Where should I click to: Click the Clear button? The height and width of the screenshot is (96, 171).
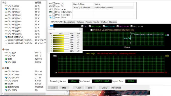pos(79,88)
